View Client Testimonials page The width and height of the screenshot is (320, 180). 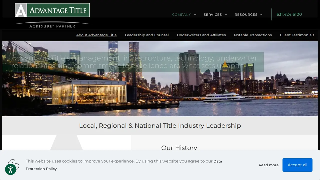point(297,35)
